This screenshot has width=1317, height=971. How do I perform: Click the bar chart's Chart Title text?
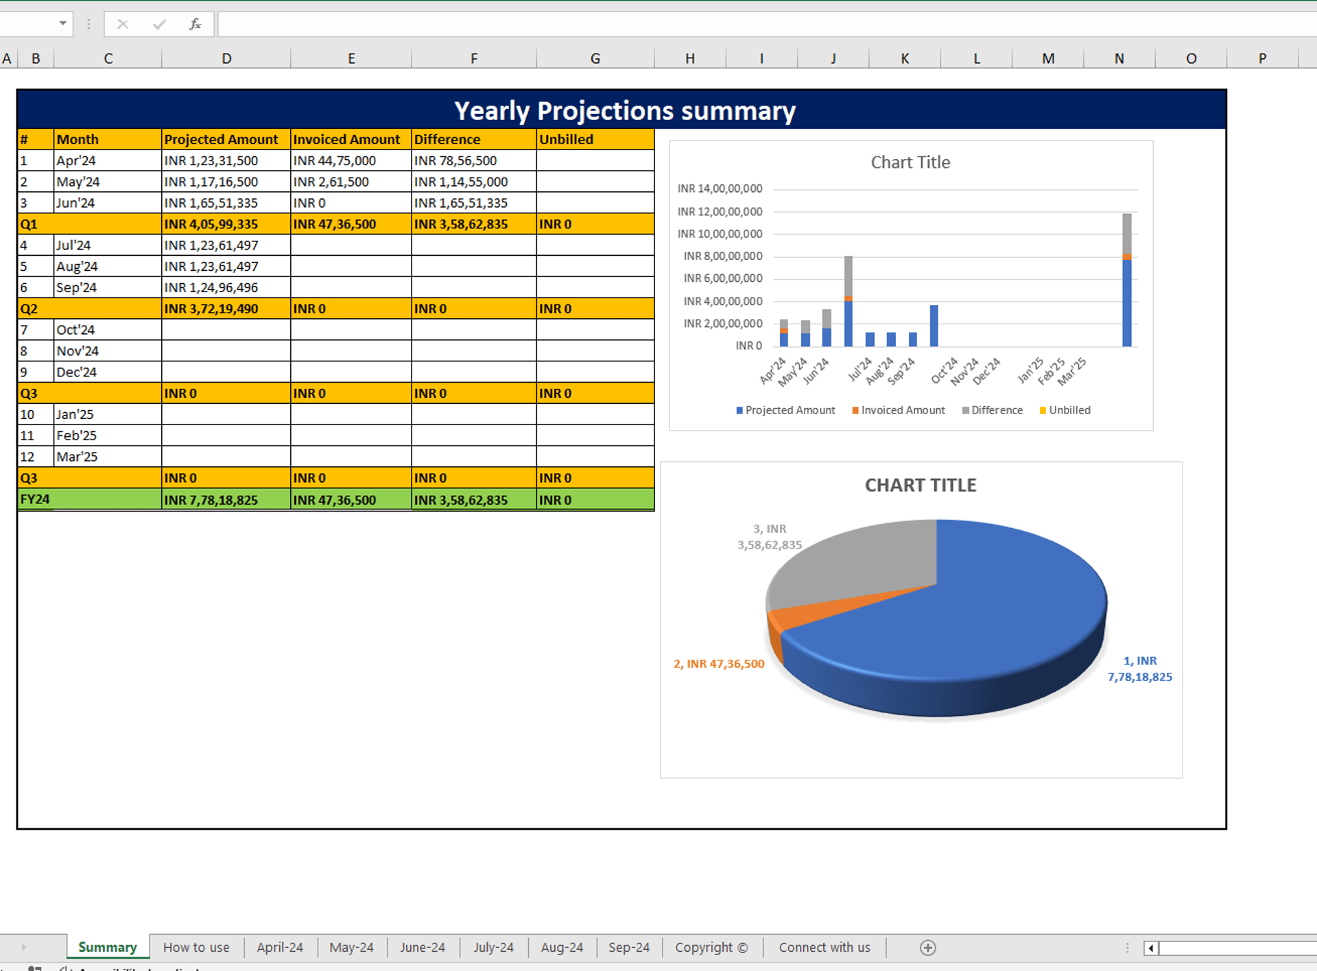(x=910, y=163)
